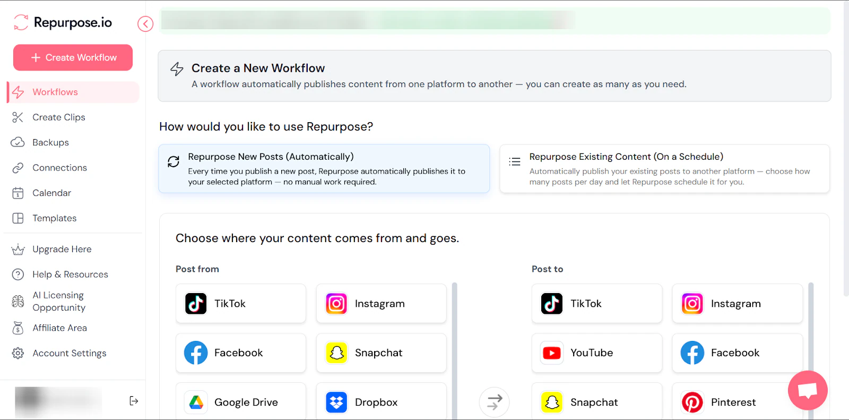Click the Calendar icon in sidebar

[18, 193]
